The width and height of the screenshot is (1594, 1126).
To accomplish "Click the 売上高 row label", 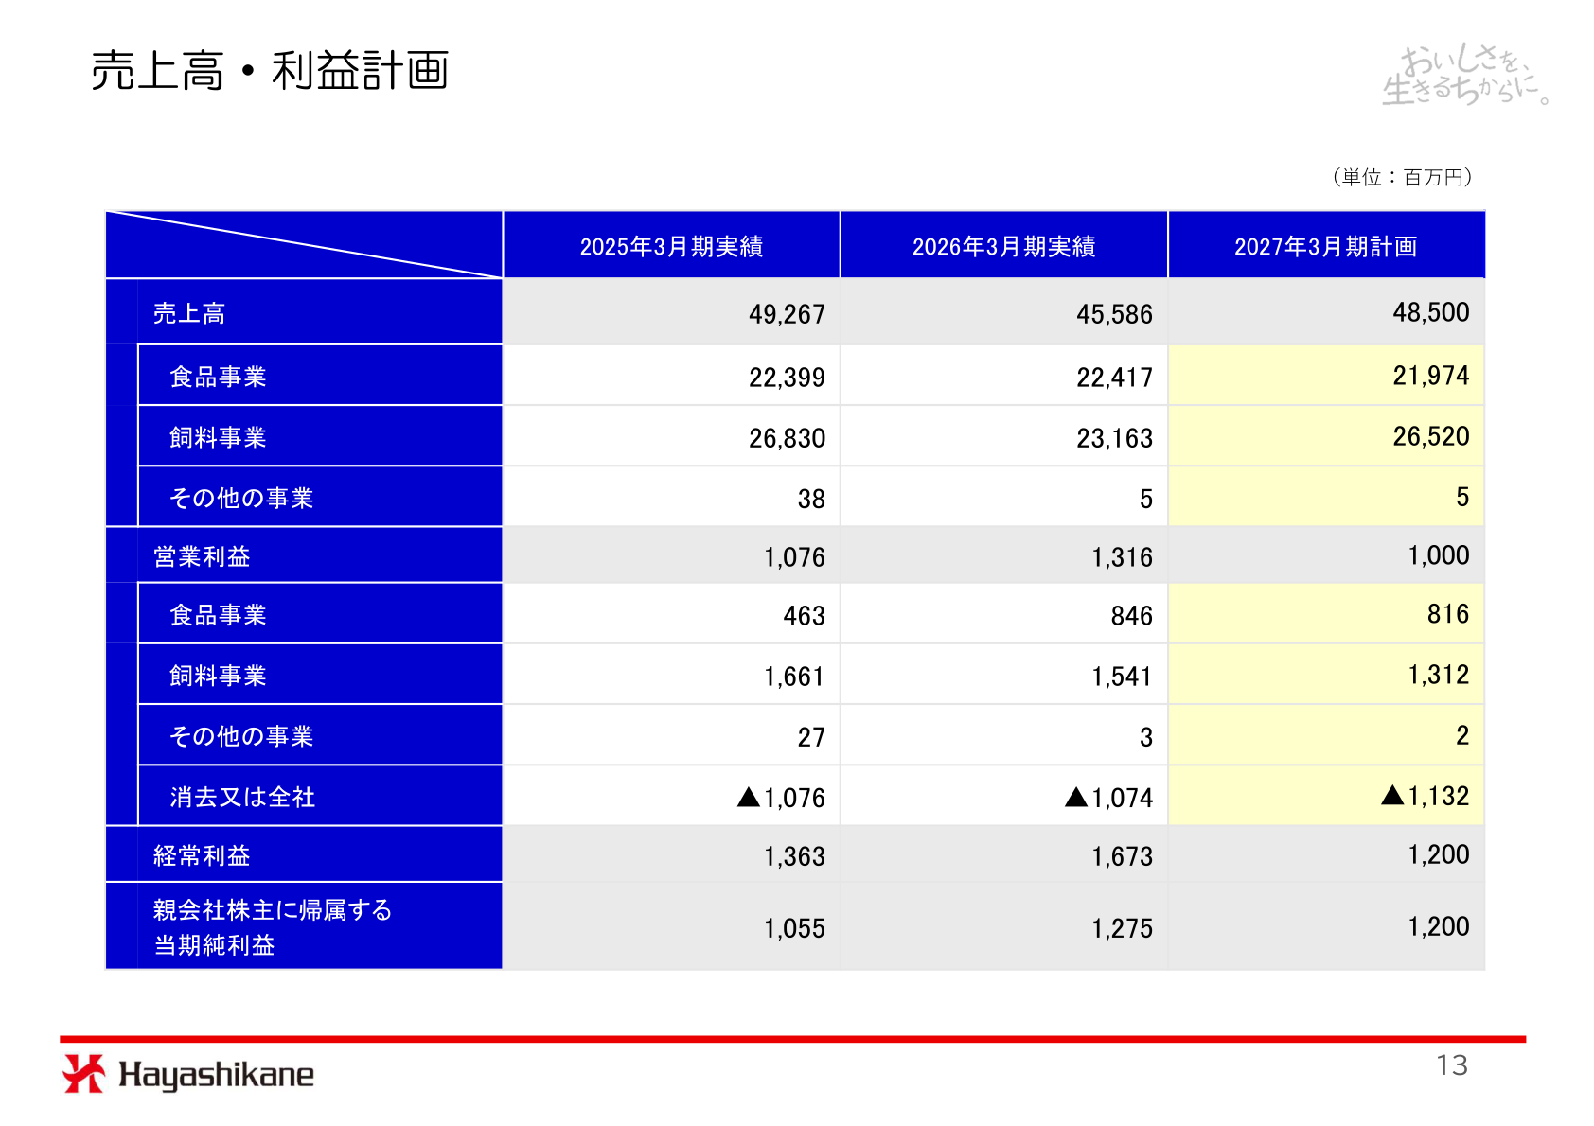I will 189,313.
